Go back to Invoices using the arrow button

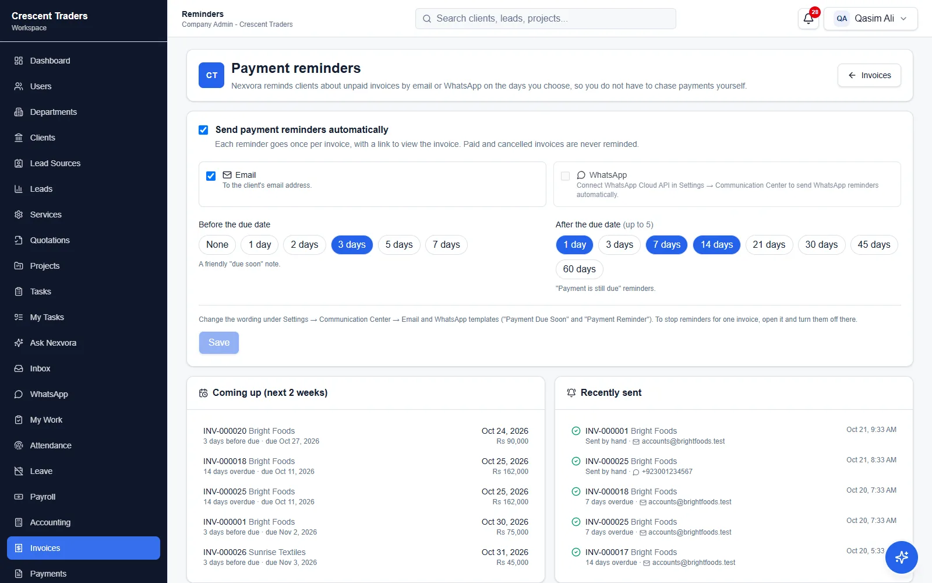click(869, 75)
